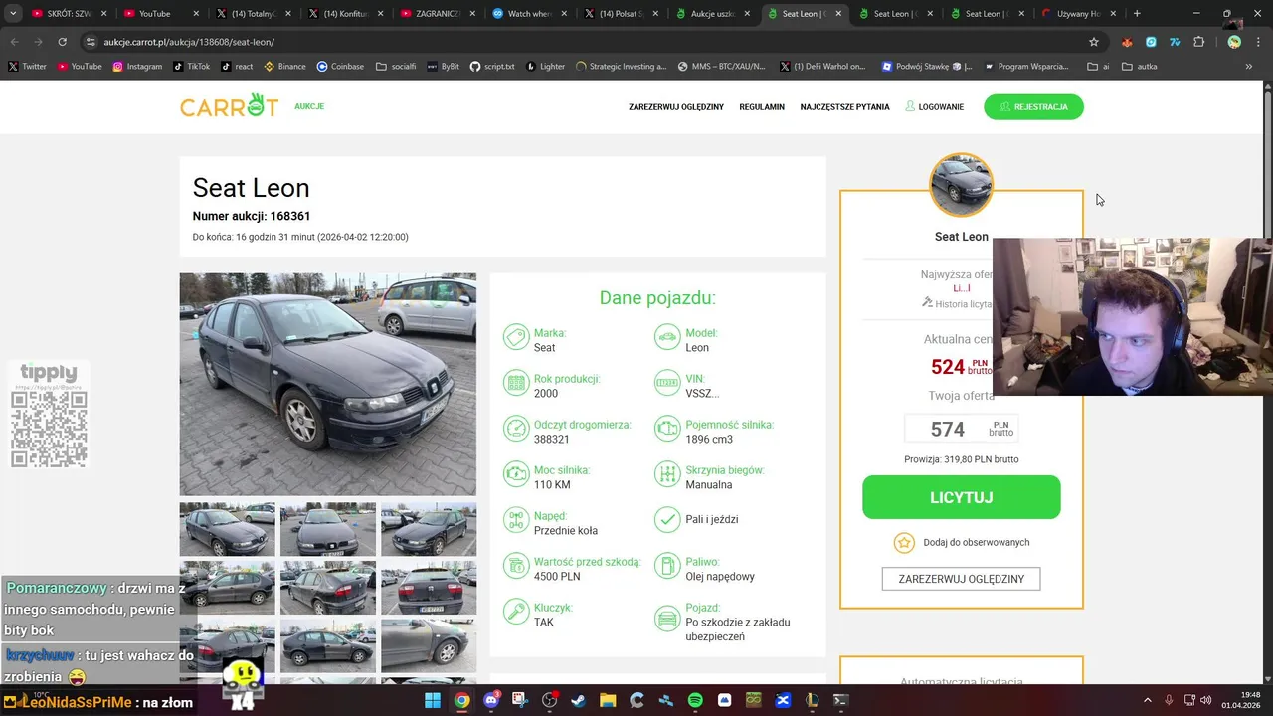Click the main Seat Leon photo

[x=327, y=384]
